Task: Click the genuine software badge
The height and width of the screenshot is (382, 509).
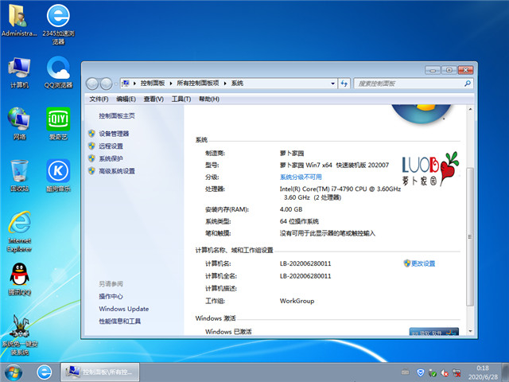Action: point(434,331)
